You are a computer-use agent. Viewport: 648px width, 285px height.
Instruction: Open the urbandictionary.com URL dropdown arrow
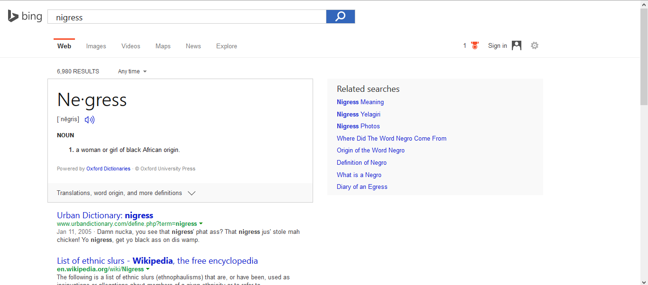click(201, 223)
